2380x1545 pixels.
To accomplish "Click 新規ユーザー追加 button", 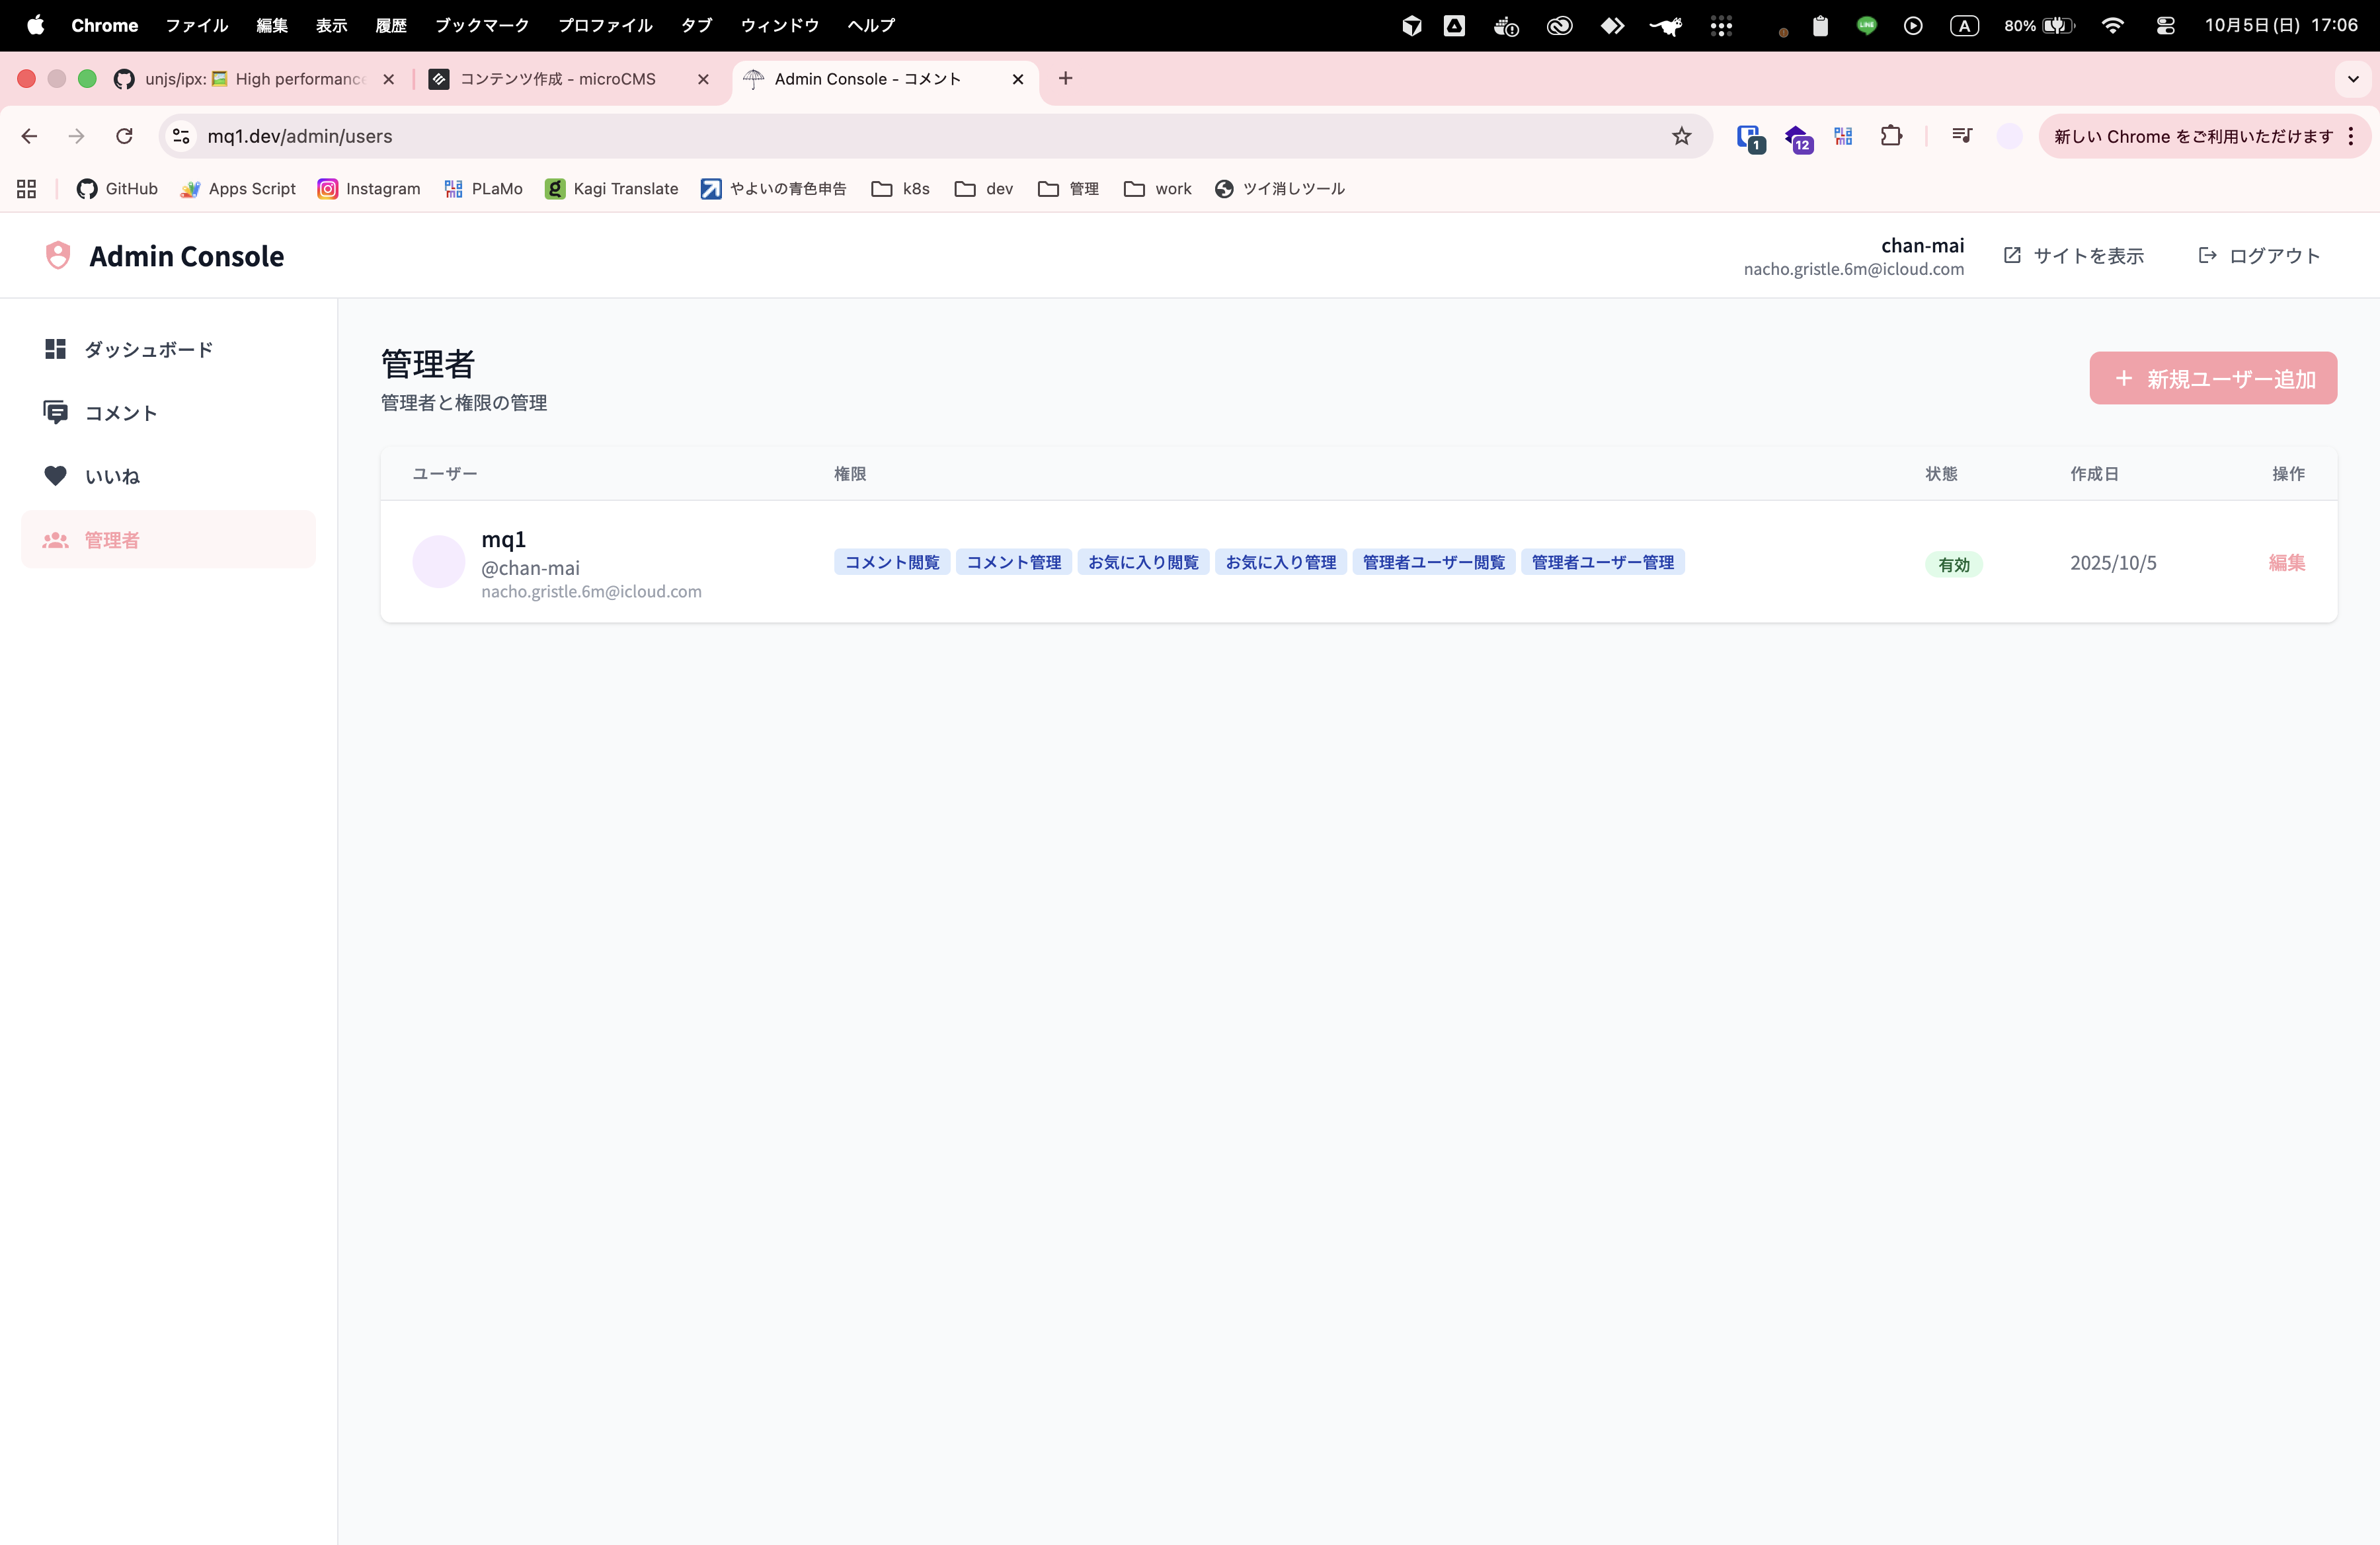I will (2212, 378).
